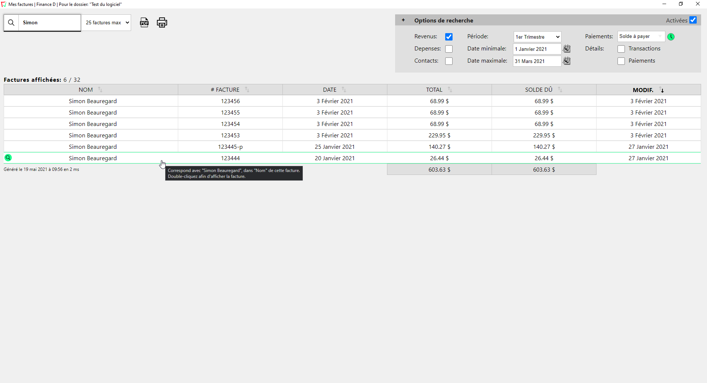707x383 pixels.
Task: Disable the Activées search options checkbox
Action: (x=693, y=20)
